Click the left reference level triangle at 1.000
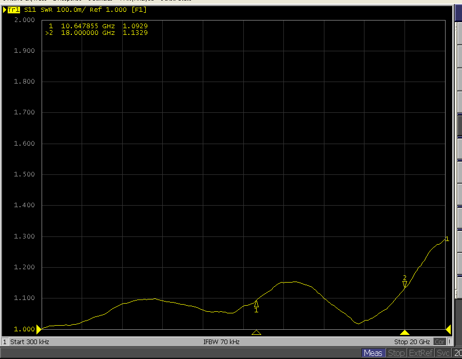Screen dimensions: 462x359 click(39, 329)
